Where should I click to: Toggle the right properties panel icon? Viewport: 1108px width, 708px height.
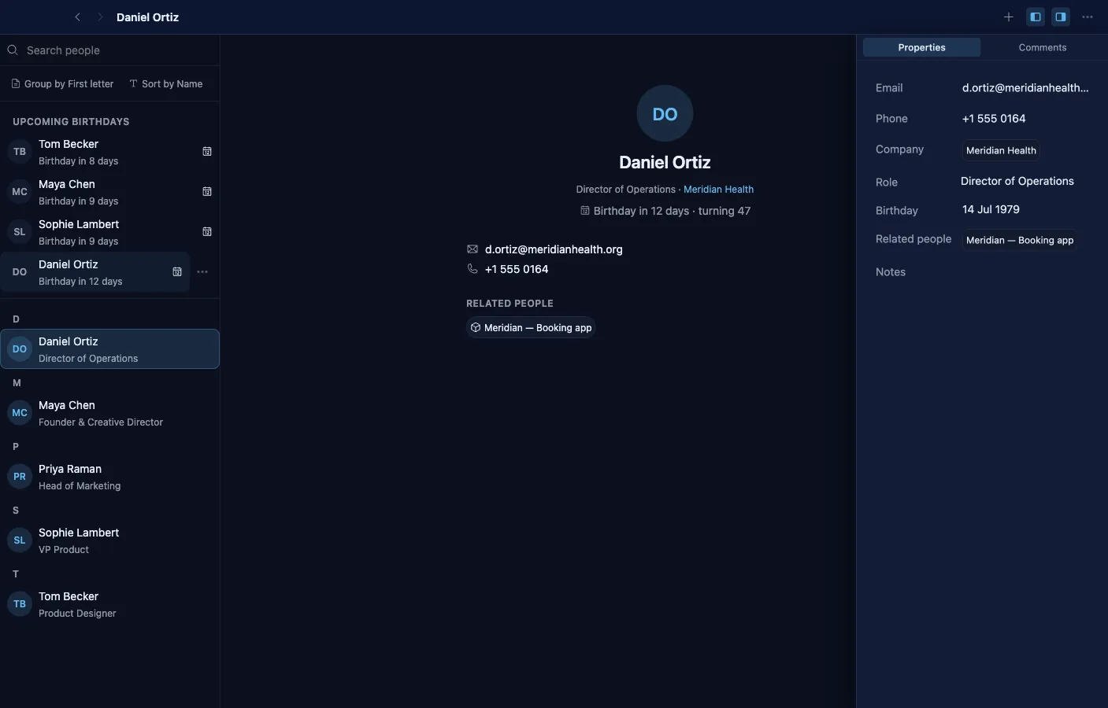(1061, 17)
